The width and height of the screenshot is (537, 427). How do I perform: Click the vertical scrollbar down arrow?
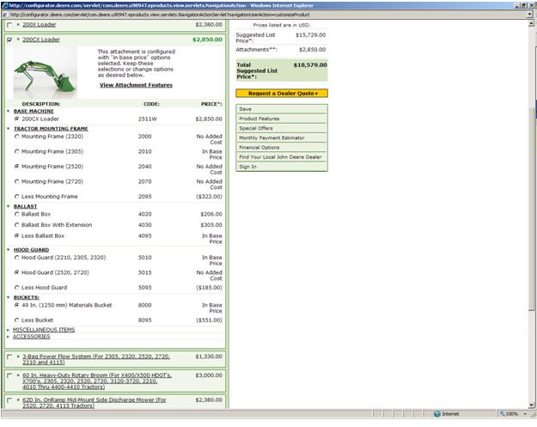[531, 406]
